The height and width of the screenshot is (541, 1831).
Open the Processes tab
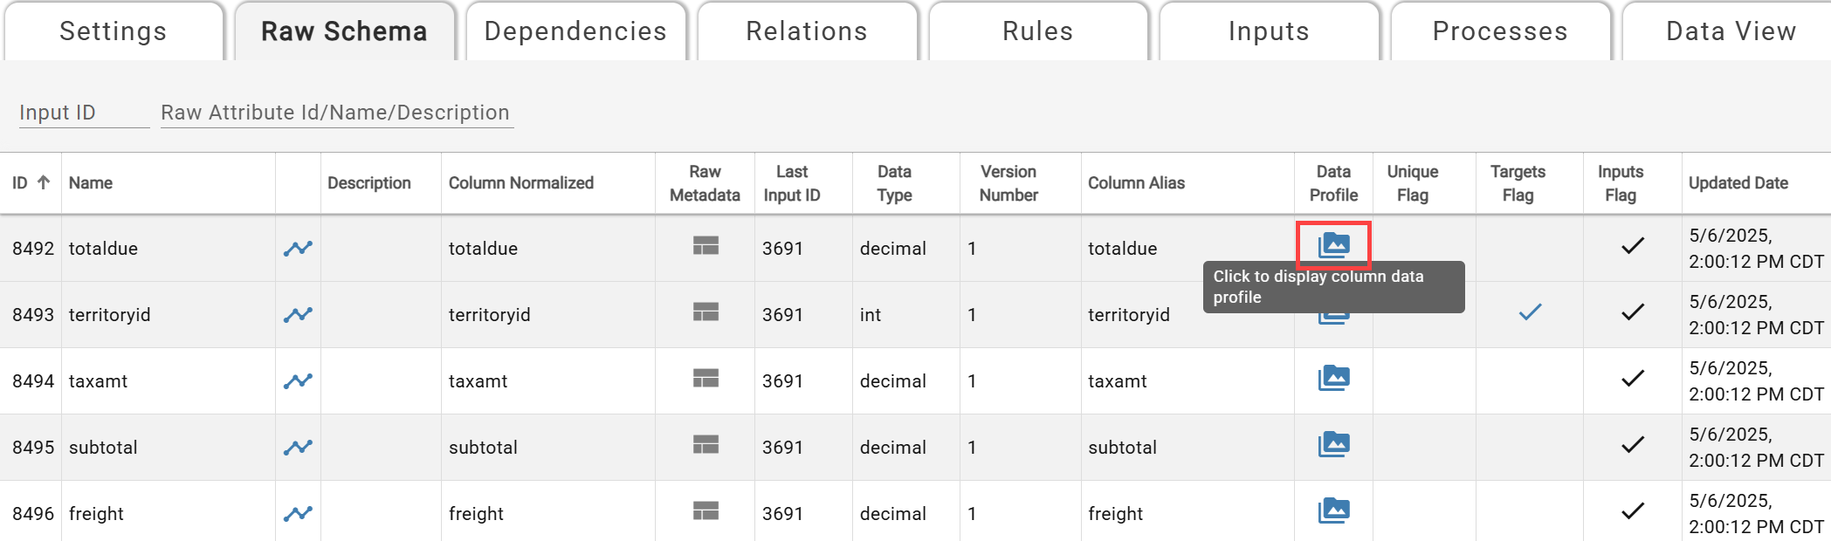tap(1500, 31)
